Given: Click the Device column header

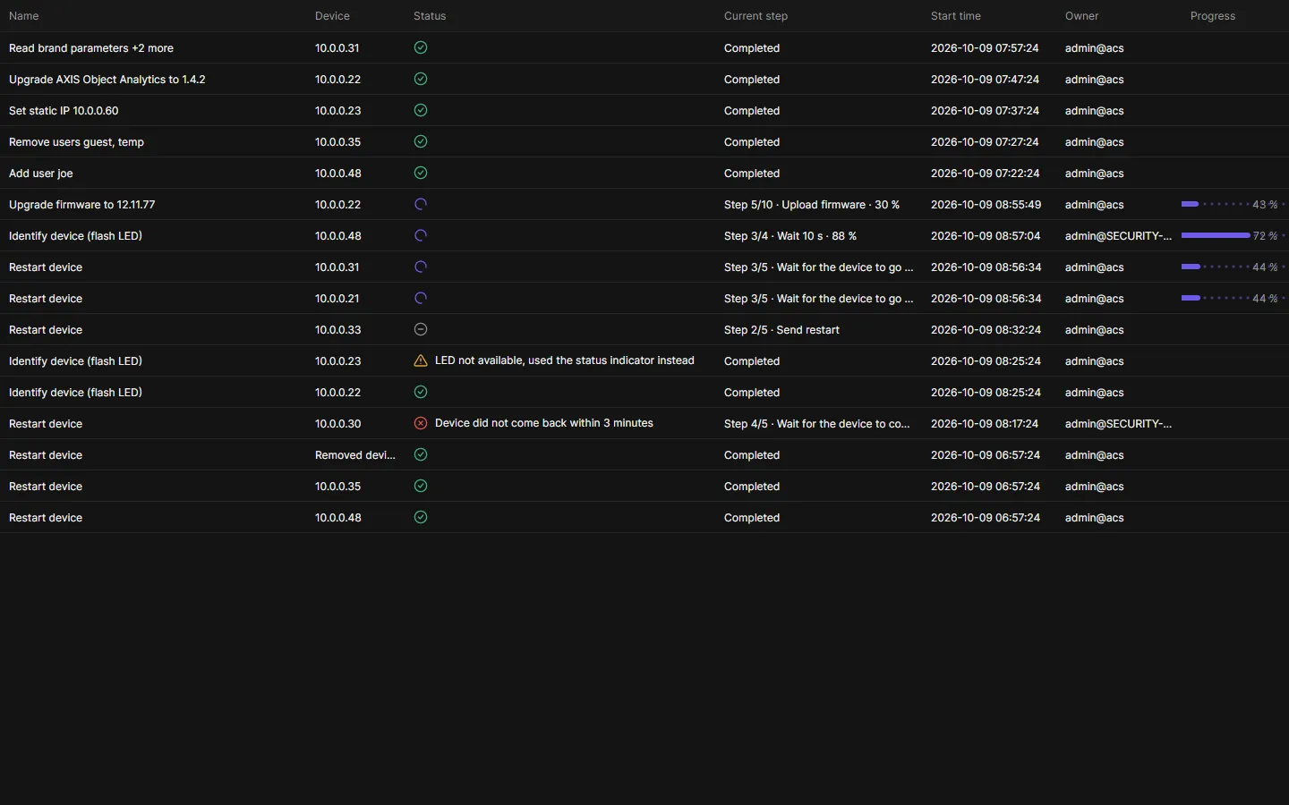Looking at the screenshot, I should 332,16.
